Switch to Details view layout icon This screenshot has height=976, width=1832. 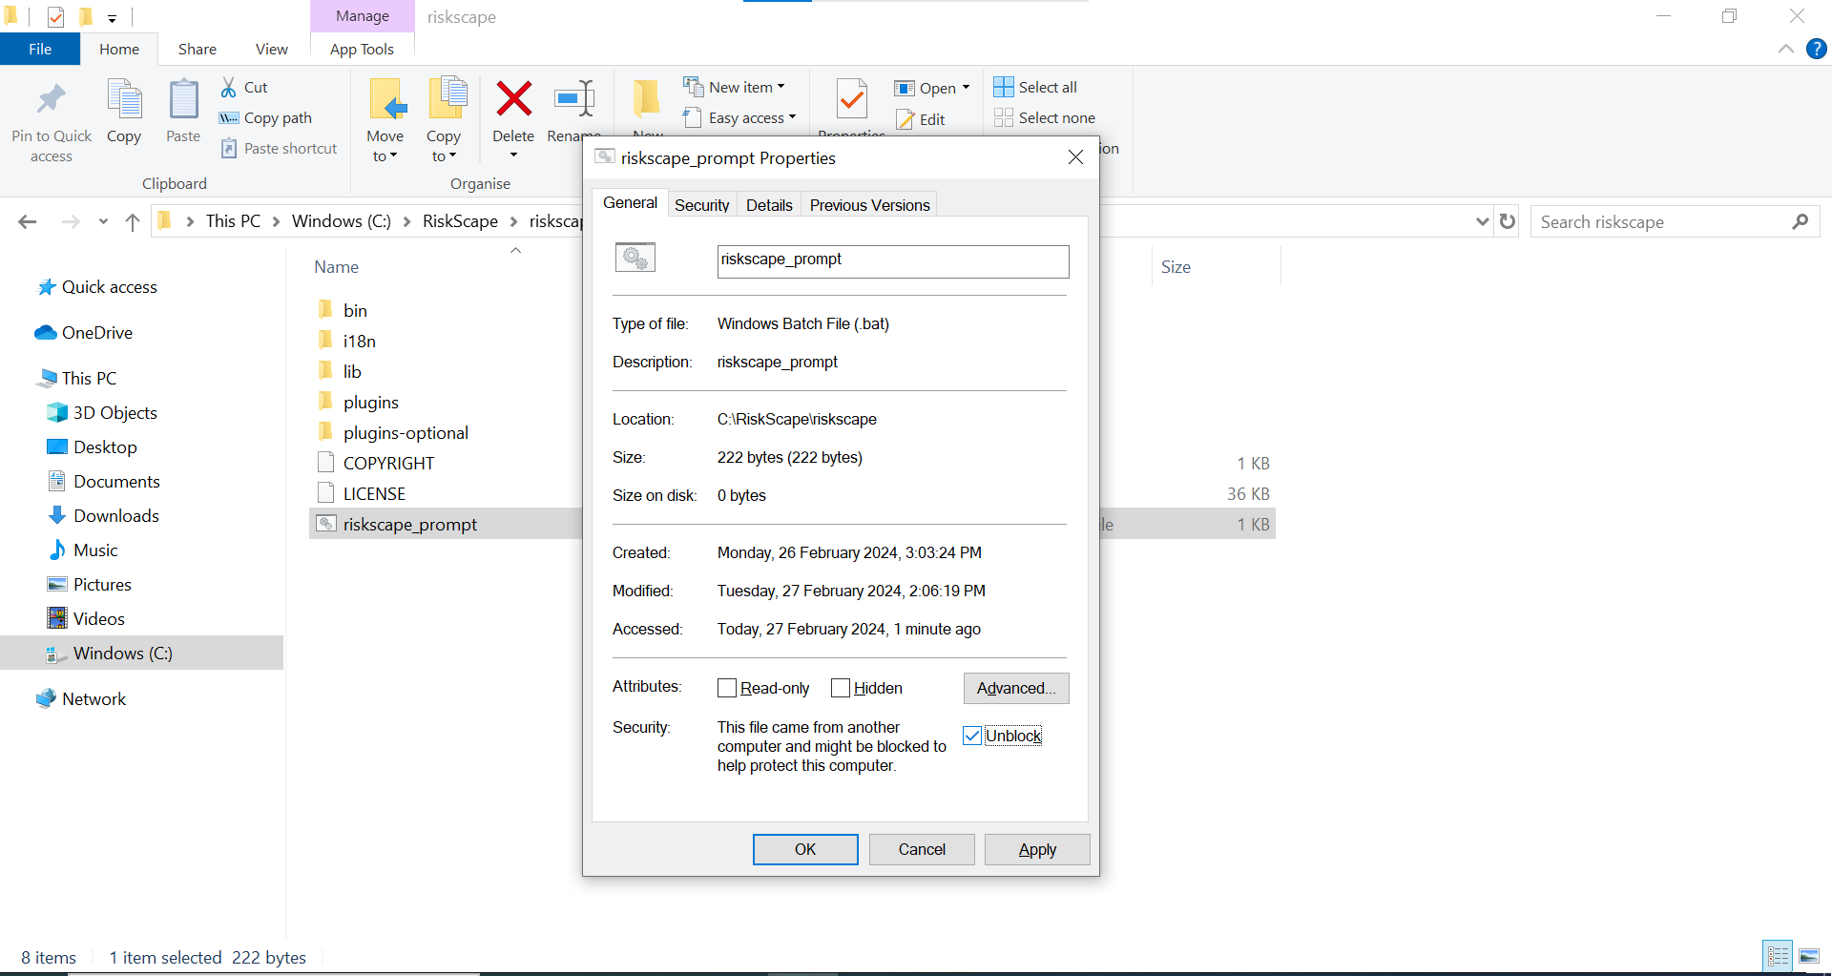point(1778,956)
